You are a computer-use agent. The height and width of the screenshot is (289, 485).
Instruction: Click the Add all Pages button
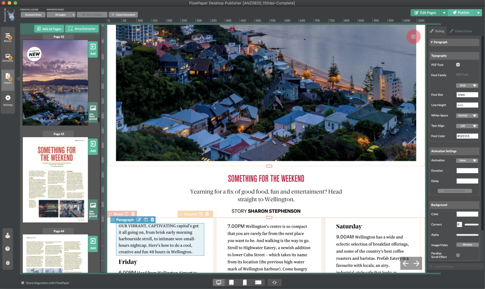point(49,29)
